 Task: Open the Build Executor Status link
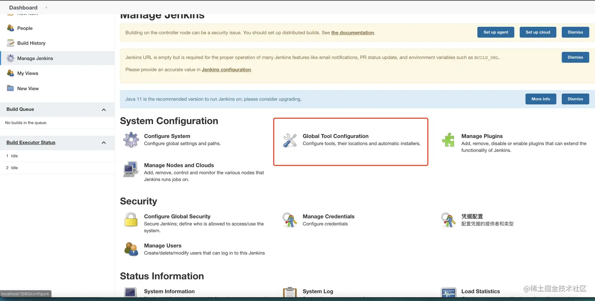coord(31,142)
